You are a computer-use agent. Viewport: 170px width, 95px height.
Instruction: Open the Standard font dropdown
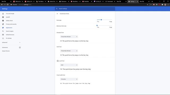pyautogui.click(x=69, y=37)
